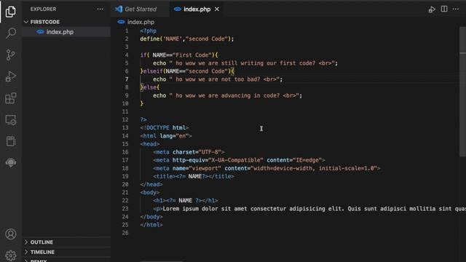Click the elseif condition on line 6
This screenshot has width=466, height=262.
[x=187, y=71]
